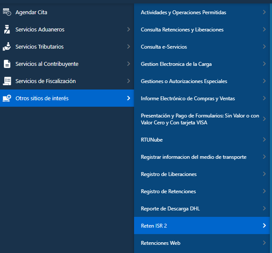Click the customs officer icon for Servicios Aduaneros
Image resolution: width=272 pixels, height=253 pixels.
pyautogui.click(x=7, y=29)
